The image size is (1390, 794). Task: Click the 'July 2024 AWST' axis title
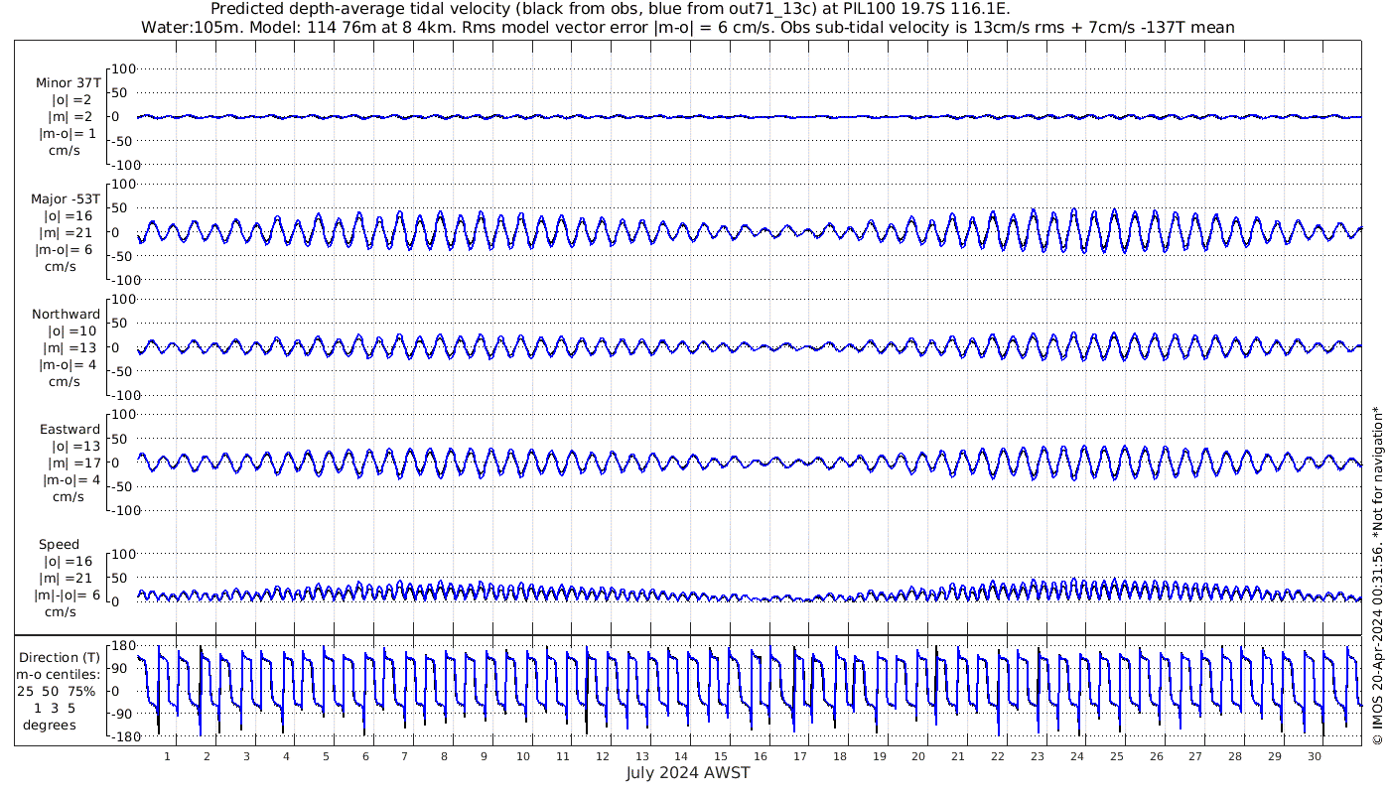688,773
